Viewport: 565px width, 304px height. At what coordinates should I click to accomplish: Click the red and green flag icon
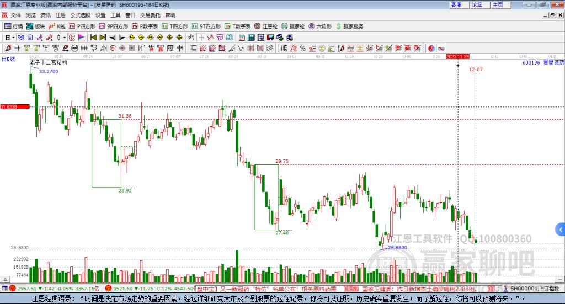(x=82, y=38)
